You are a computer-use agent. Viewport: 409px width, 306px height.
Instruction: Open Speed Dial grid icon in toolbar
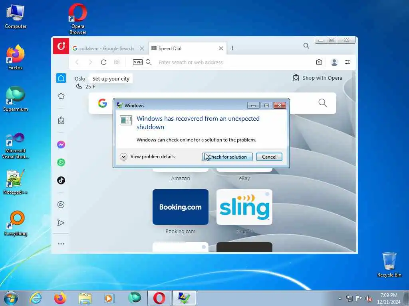(x=117, y=62)
